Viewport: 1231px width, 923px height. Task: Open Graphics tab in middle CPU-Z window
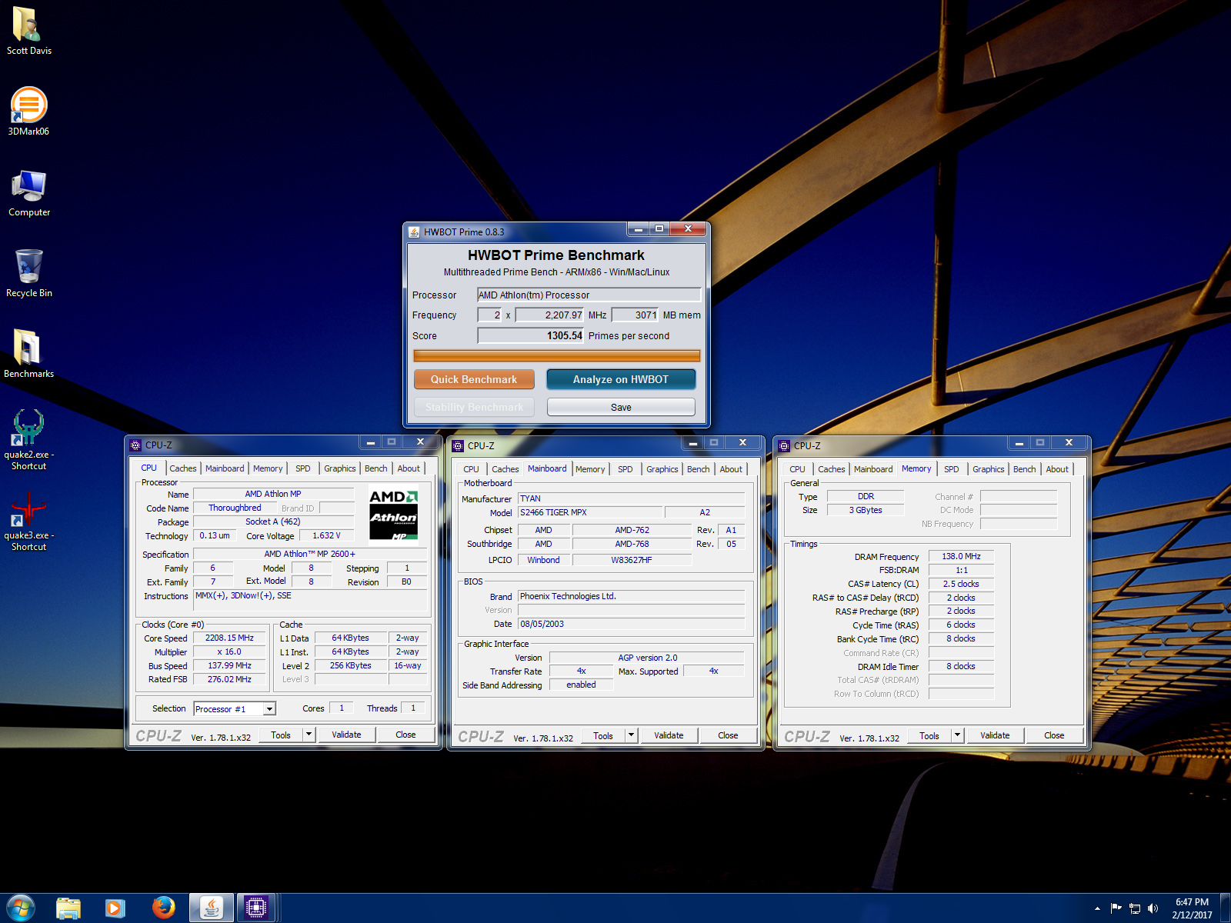[662, 469]
